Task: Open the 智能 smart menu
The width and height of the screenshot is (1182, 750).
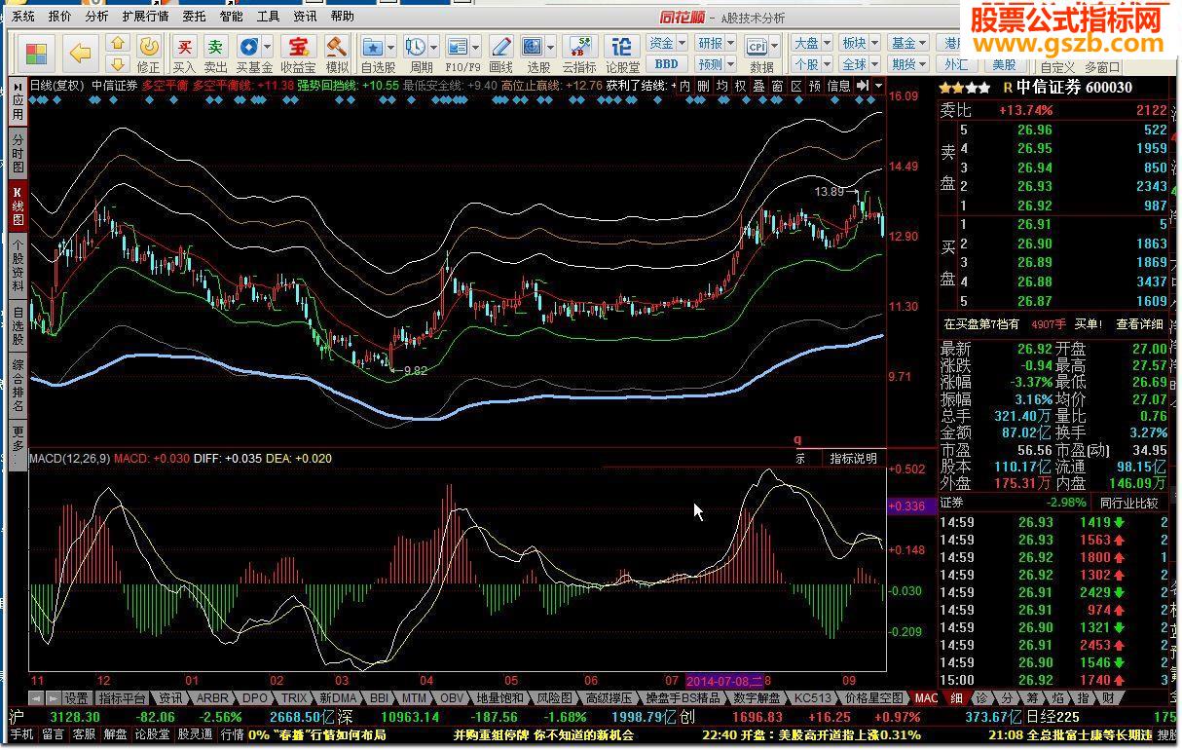Action: [232, 17]
